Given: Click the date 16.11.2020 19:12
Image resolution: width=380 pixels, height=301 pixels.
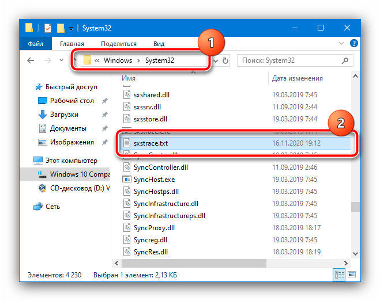Looking at the screenshot, I should click(x=296, y=143).
